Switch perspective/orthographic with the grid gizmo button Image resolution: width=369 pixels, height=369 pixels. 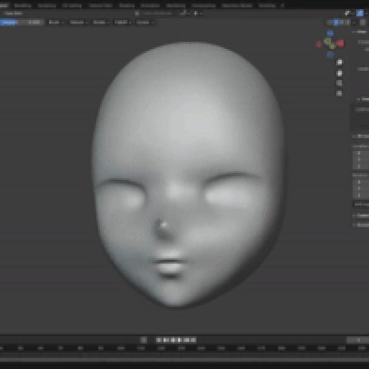(x=339, y=93)
